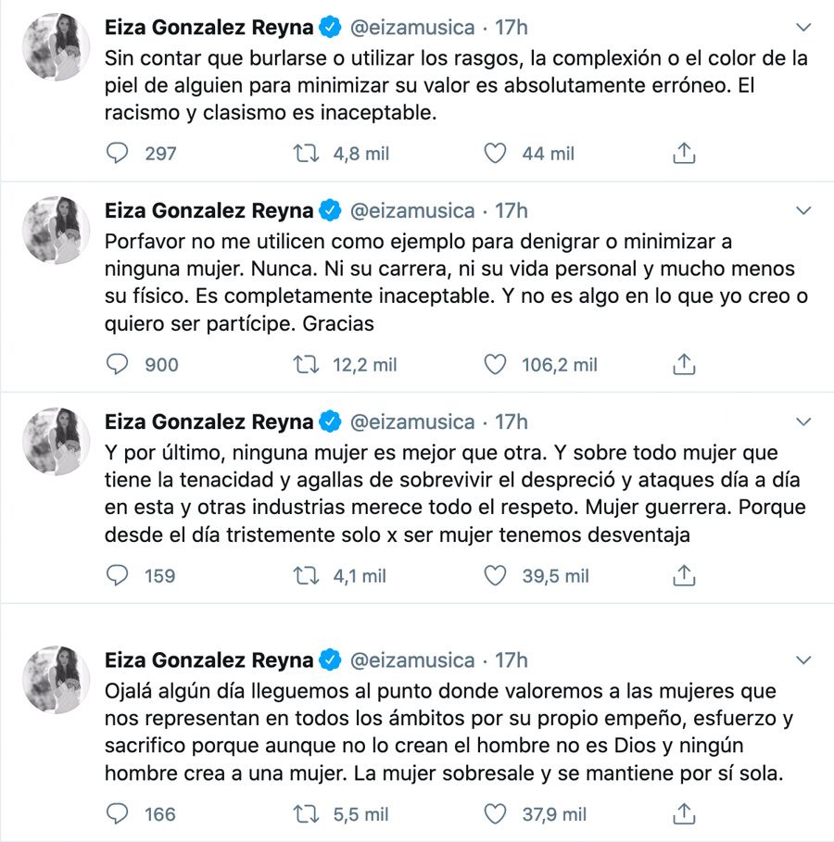834x842 pixels.
Task: Share the 'Y por último' tweet
Action: point(683,576)
